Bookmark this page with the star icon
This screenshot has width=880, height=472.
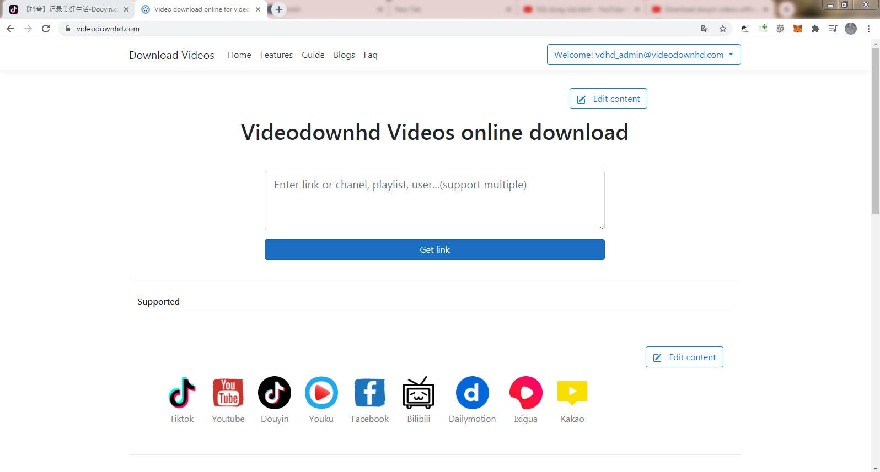723,29
